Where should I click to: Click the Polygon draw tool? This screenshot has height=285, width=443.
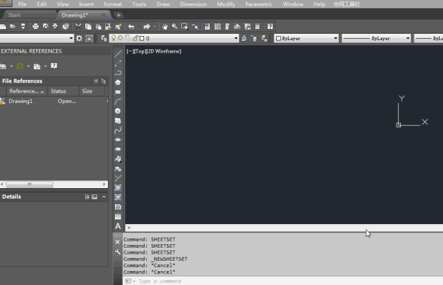118,82
